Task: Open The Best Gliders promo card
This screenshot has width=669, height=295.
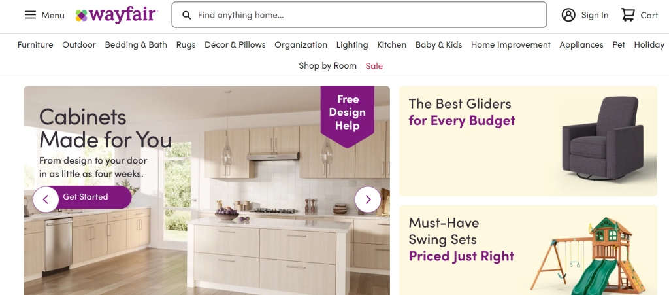Action: (x=528, y=141)
